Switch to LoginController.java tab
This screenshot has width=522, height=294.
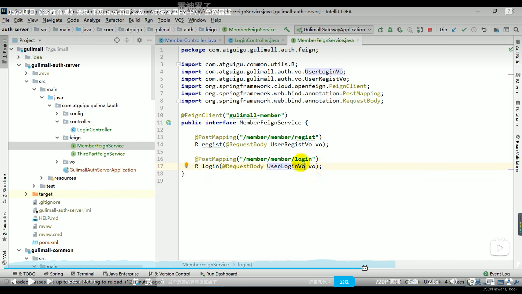257,40
